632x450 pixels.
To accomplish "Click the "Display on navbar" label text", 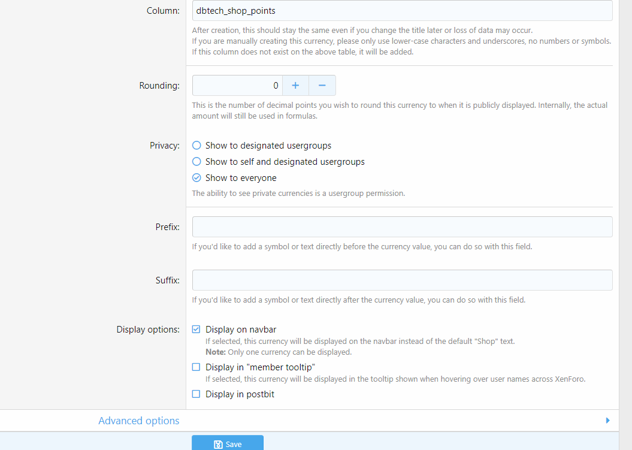I will pyautogui.click(x=241, y=330).
